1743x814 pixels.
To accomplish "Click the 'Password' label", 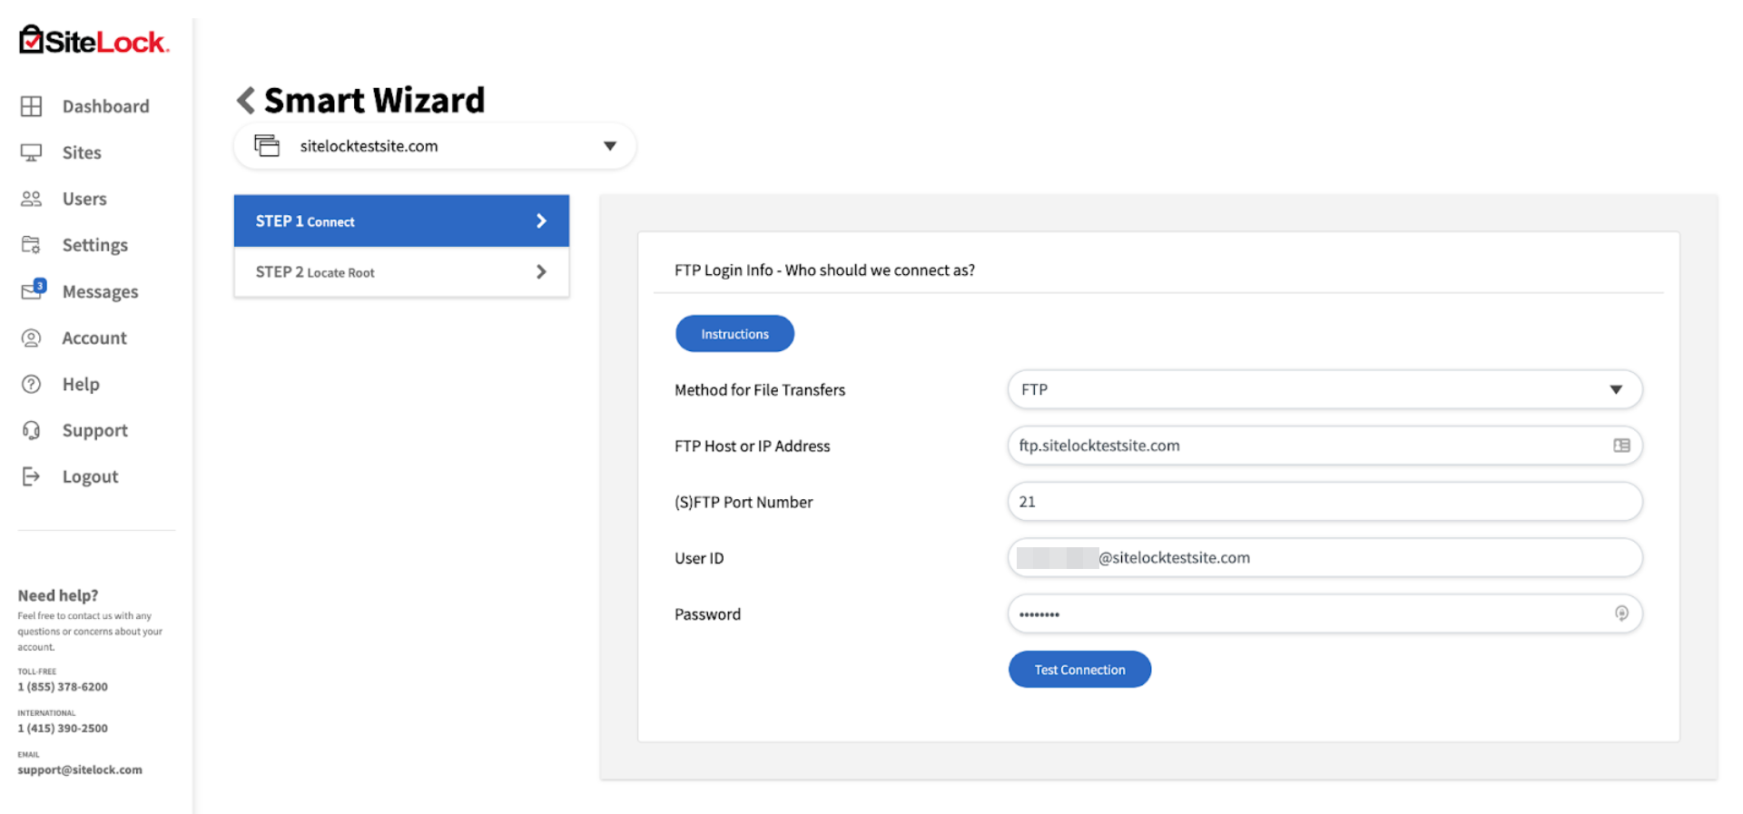I will pyautogui.click(x=707, y=614).
